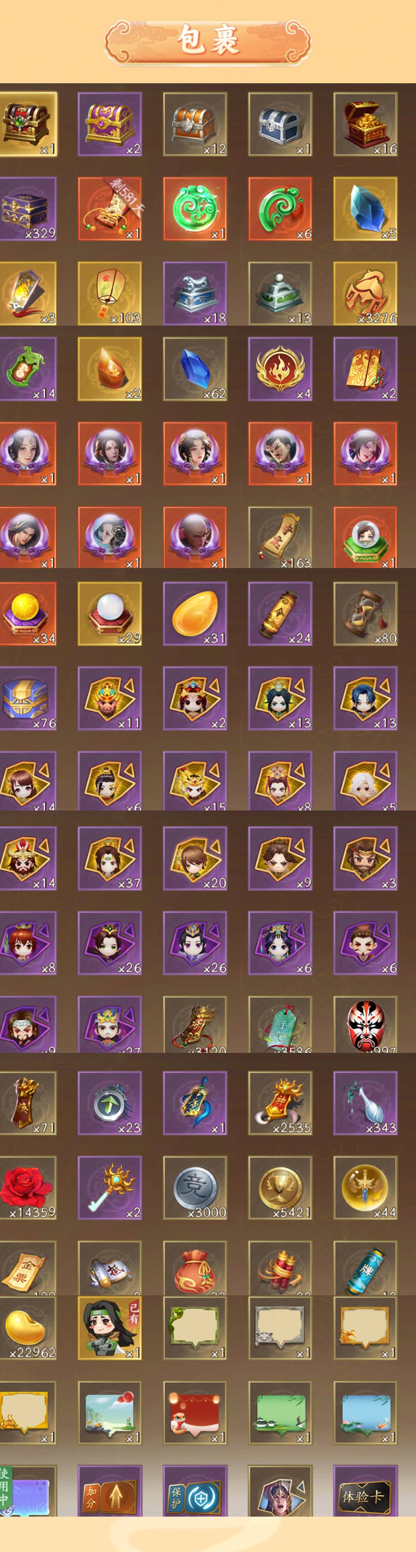Screen dimensions: 416x1552
Task: Select the golden egg item x31
Action: [195, 613]
